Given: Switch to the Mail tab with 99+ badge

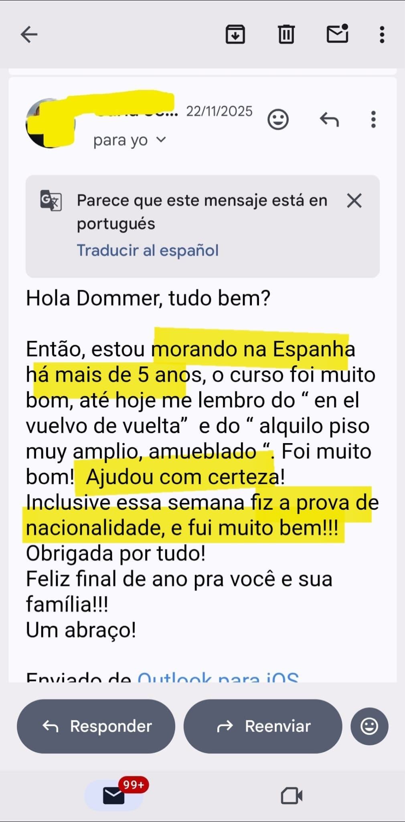Looking at the screenshot, I should (x=114, y=796).
